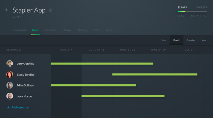Select the Tests tab
This screenshot has height=118, width=213.
96,30
